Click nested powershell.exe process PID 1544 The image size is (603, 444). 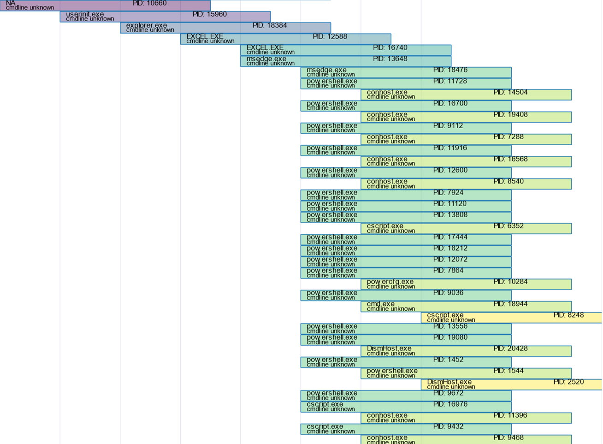pos(466,373)
